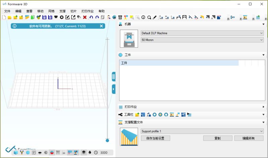The image size is (268, 158).
Task: Click the trash archive box icon
Action: (x=120, y=17)
